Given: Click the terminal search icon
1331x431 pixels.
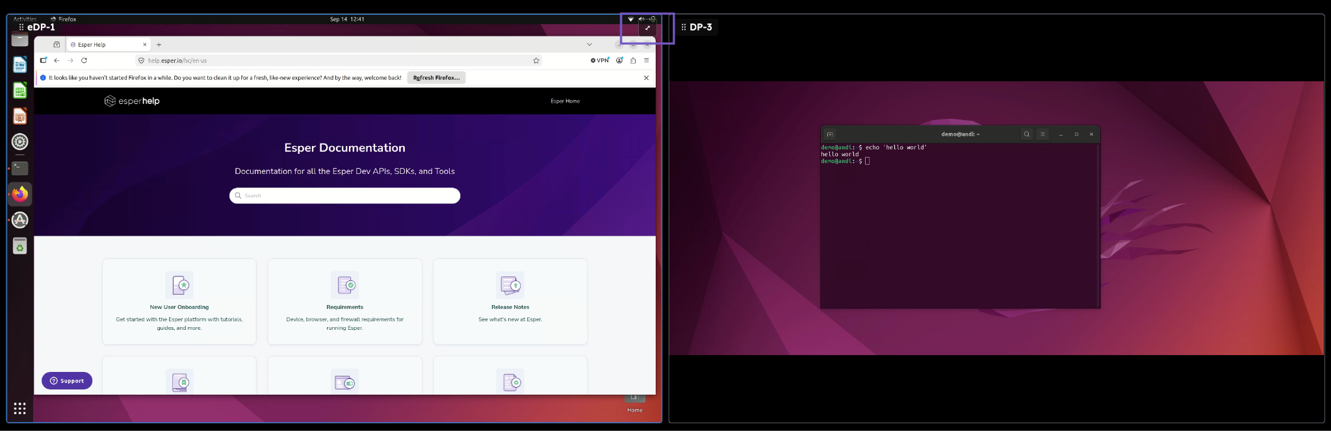Looking at the screenshot, I should (x=1027, y=134).
